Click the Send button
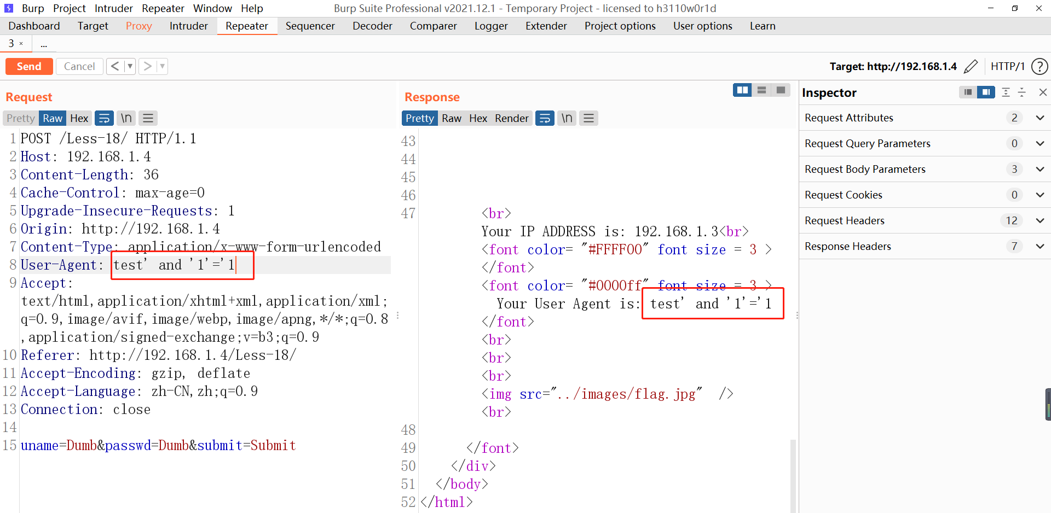Screen dimensions: 1051x513 click(x=29, y=66)
